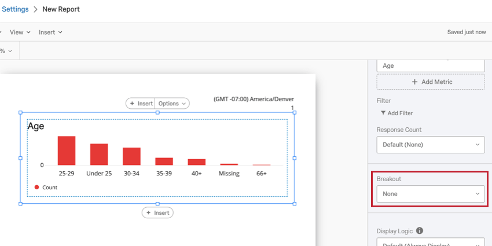Click the Insert button below the chart
This screenshot has height=246, width=492.
[157, 213]
